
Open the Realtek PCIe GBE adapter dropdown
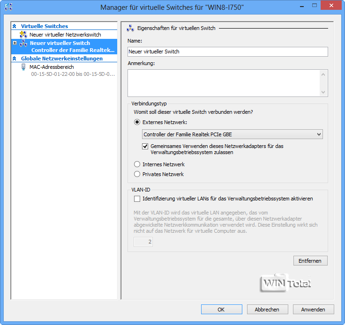[232, 134]
